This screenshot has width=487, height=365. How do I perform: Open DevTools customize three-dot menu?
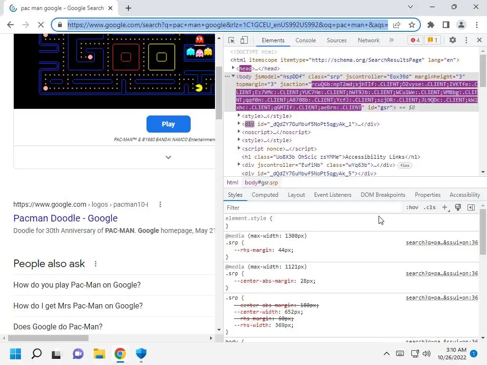pos(466,40)
